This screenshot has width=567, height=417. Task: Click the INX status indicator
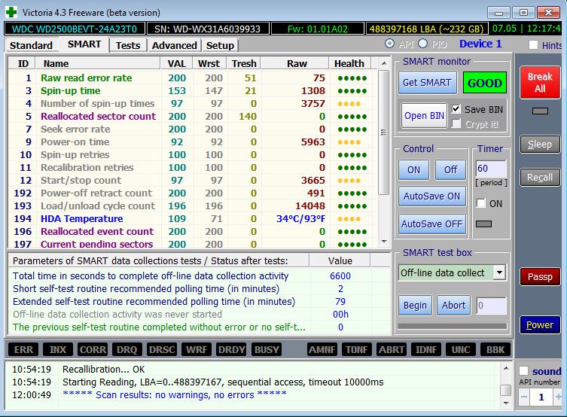[x=58, y=349]
